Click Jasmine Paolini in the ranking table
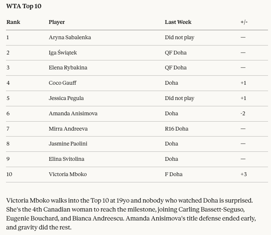Screen dimensions: 271x235 coord(68,144)
